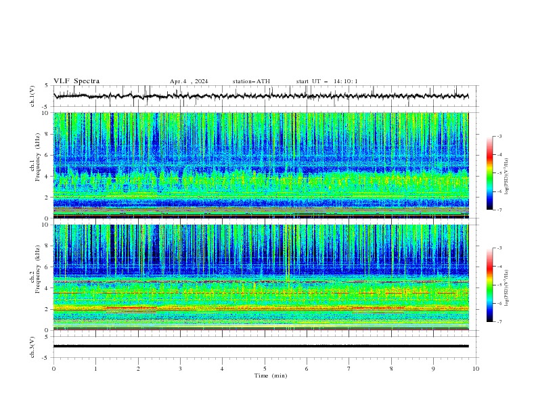Click tick label 7 on the time axis
The width and height of the screenshot is (536, 414).
(349, 369)
